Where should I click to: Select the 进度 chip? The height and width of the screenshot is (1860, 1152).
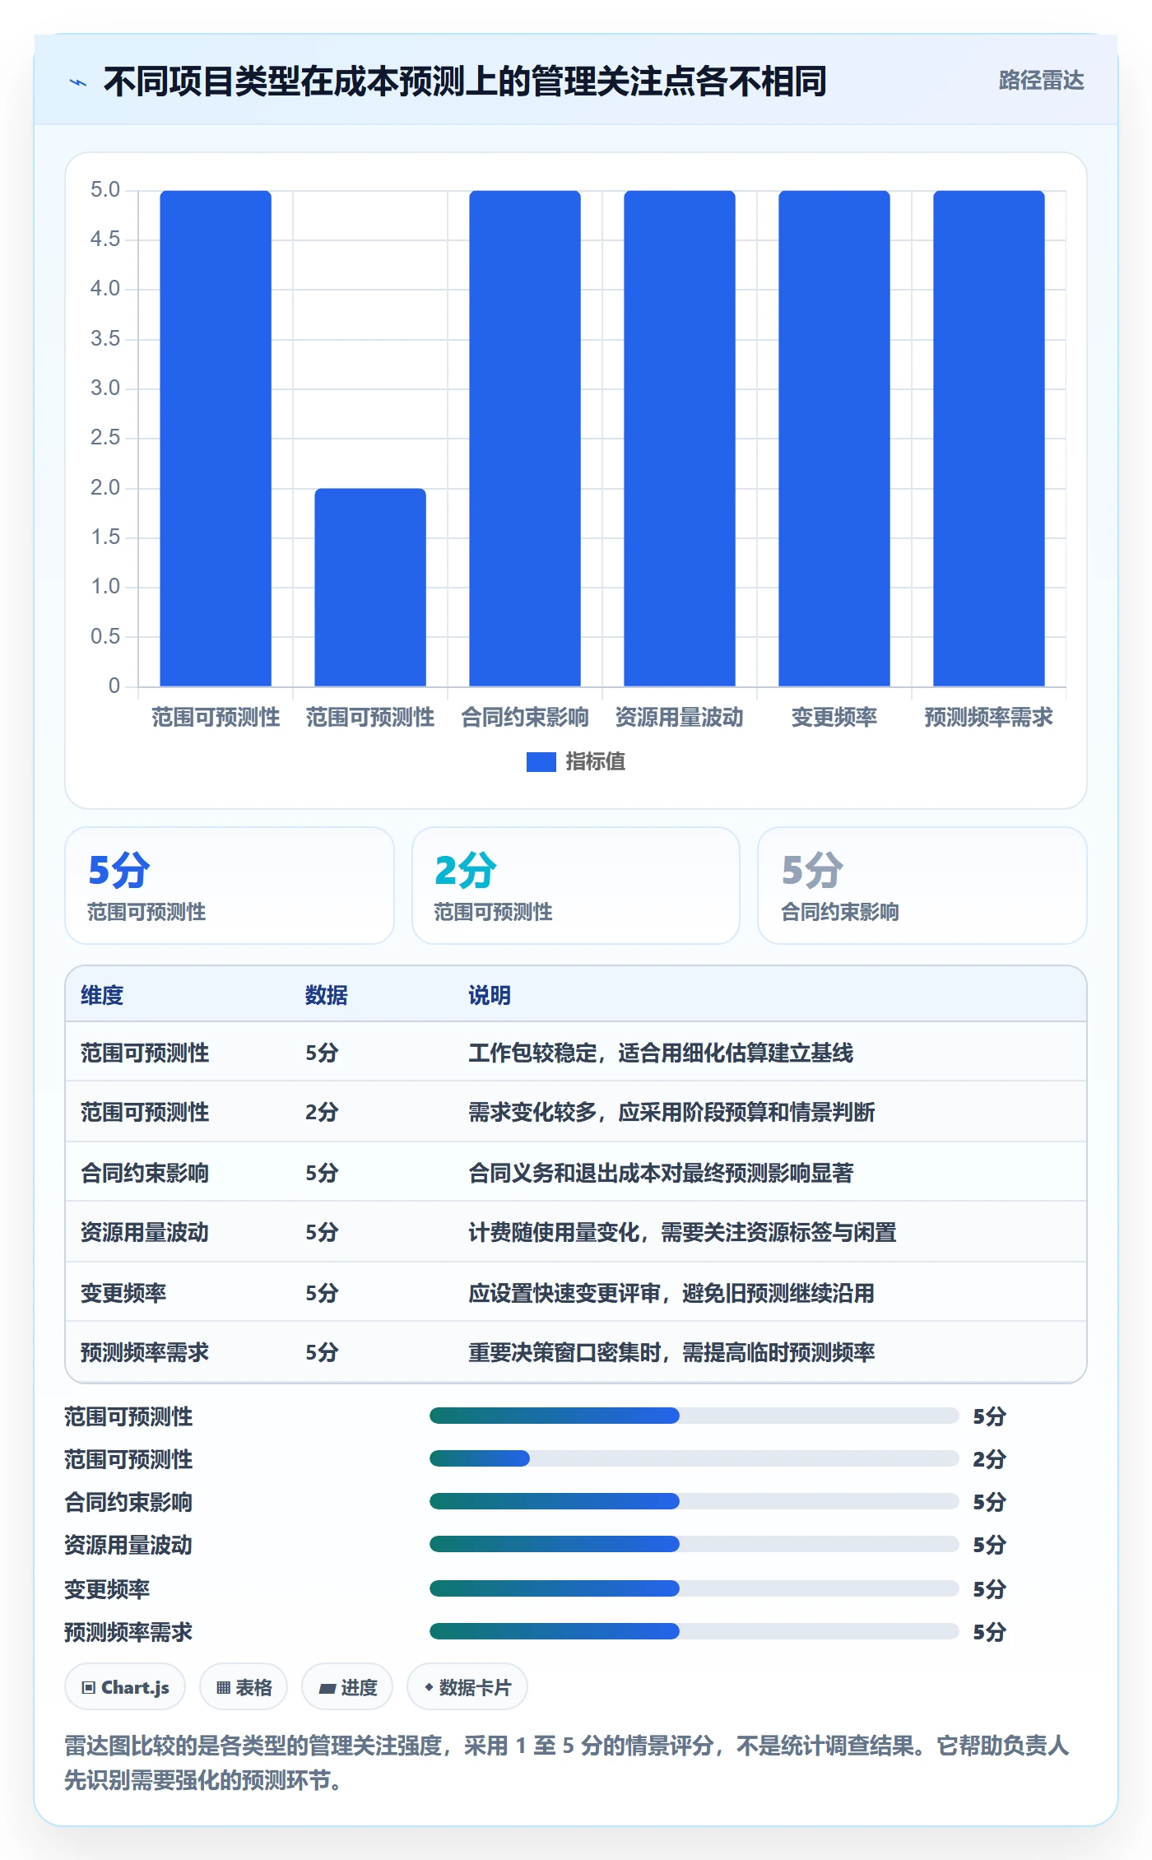pyautogui.click(x=347, y=1687)
